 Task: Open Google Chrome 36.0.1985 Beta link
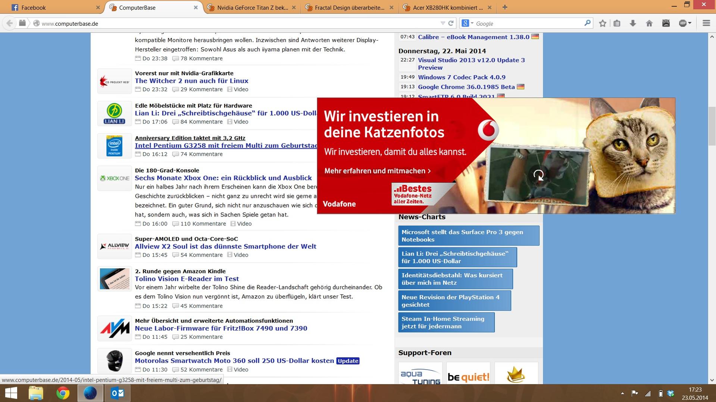coord(466,87)
